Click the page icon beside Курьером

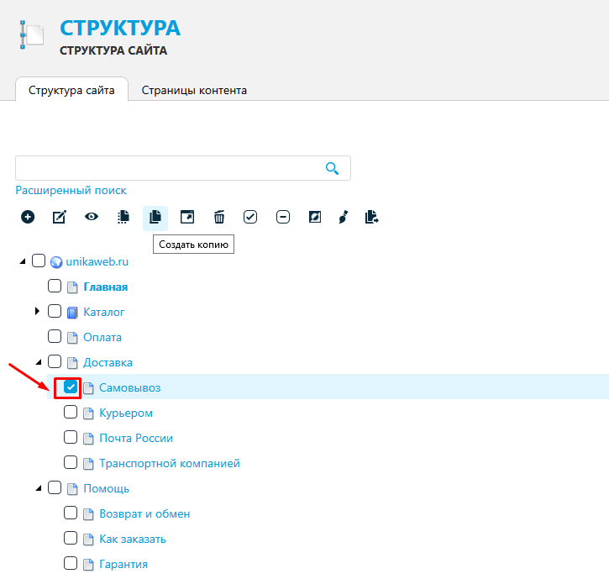click(x=88, y=413)
